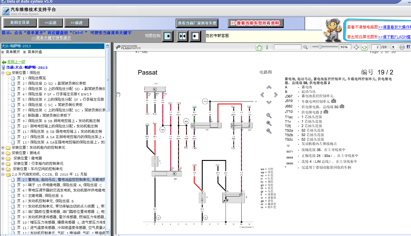Go to previous page with the arrow button
Screen dimensions: 411x236
coord(393,47)
